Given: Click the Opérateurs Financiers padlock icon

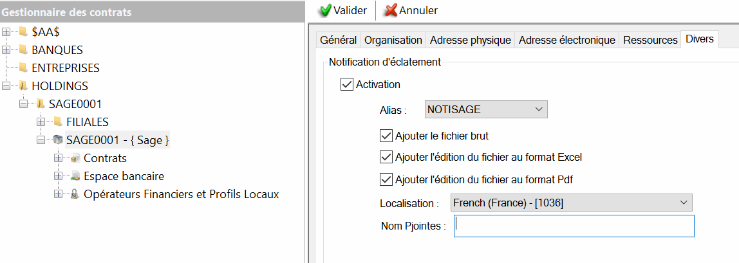Looking at the screenshot, I should [x=75, y=194].
